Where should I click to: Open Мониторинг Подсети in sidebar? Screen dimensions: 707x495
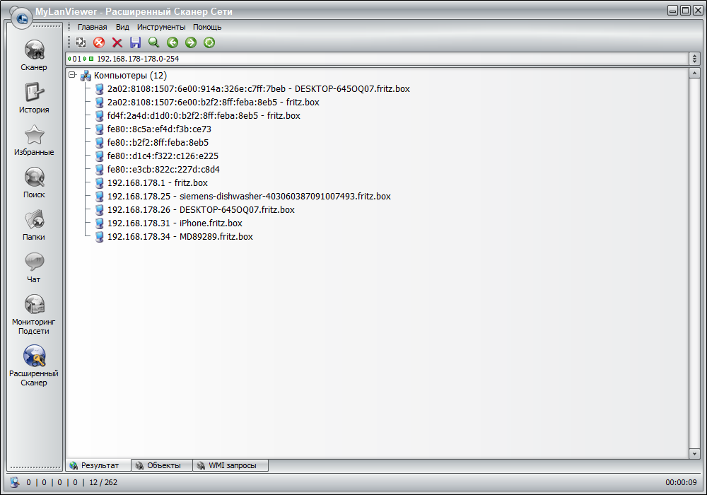pos(34,314)
